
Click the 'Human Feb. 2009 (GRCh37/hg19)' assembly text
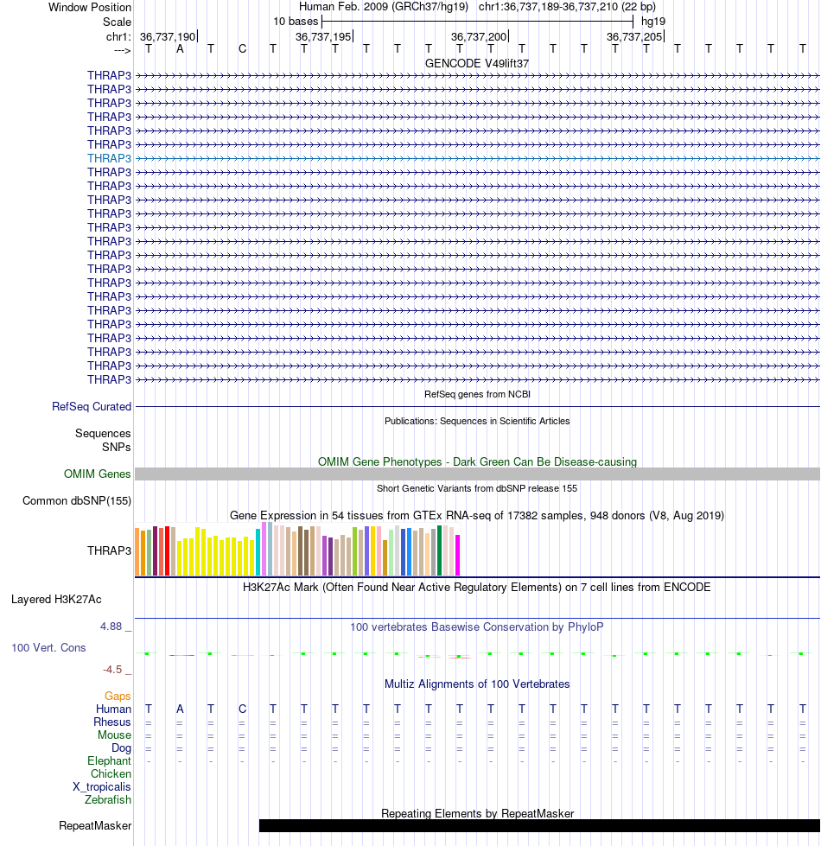tap(384, 7)
